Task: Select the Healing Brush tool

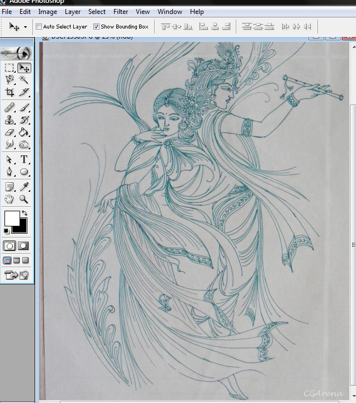Action: [x=10, y=107]
